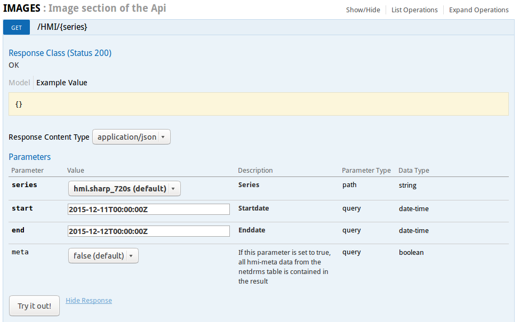Switch to the Model tab
Viewport: 520px width, 322px height.
(19, 83)
